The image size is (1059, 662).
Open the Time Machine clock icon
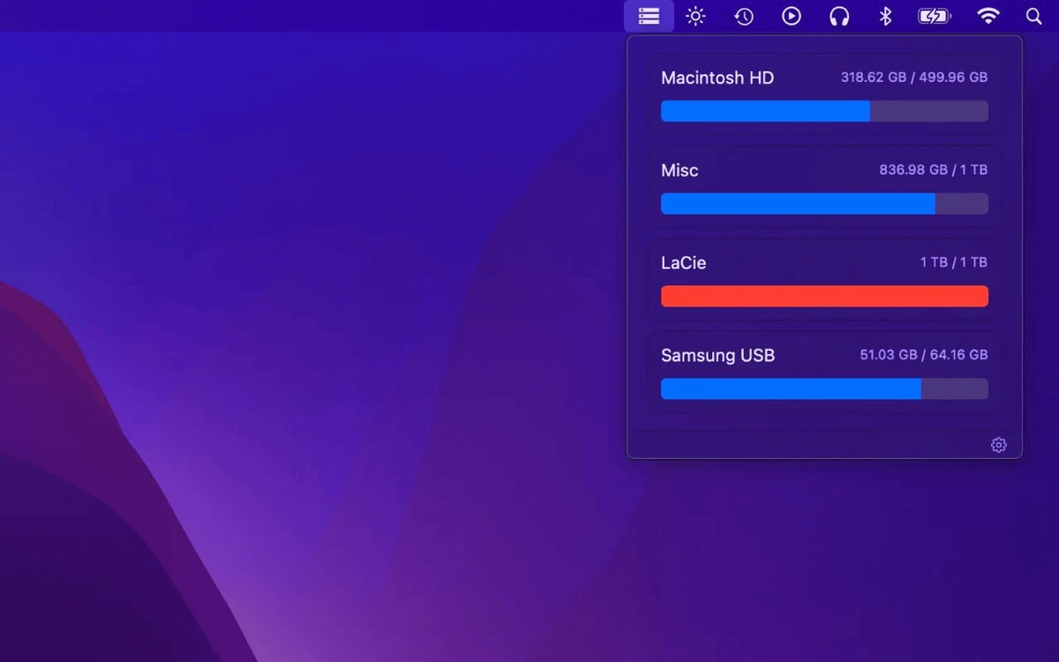point(744,16)
